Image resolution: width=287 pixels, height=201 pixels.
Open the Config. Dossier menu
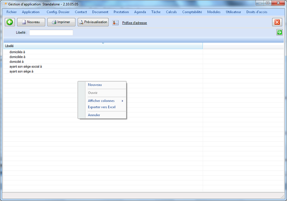pyautogui.click(x=58, y=12)
